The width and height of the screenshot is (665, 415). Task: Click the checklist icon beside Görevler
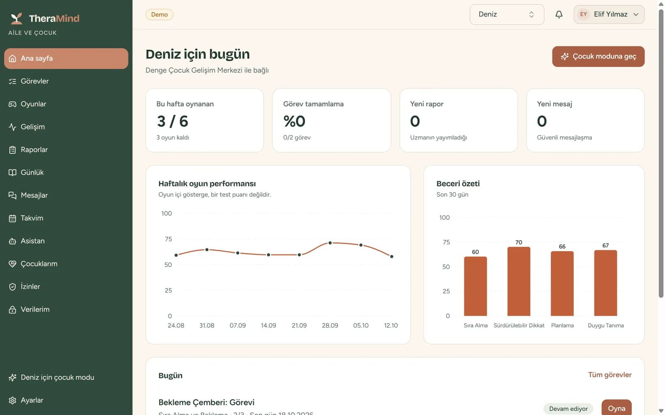click(12, 81)
